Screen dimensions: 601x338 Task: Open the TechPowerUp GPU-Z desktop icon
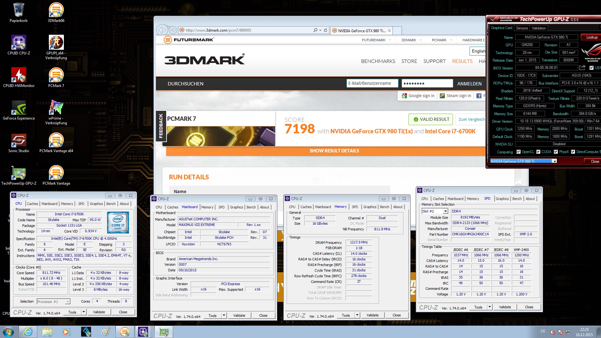[18, 172]
